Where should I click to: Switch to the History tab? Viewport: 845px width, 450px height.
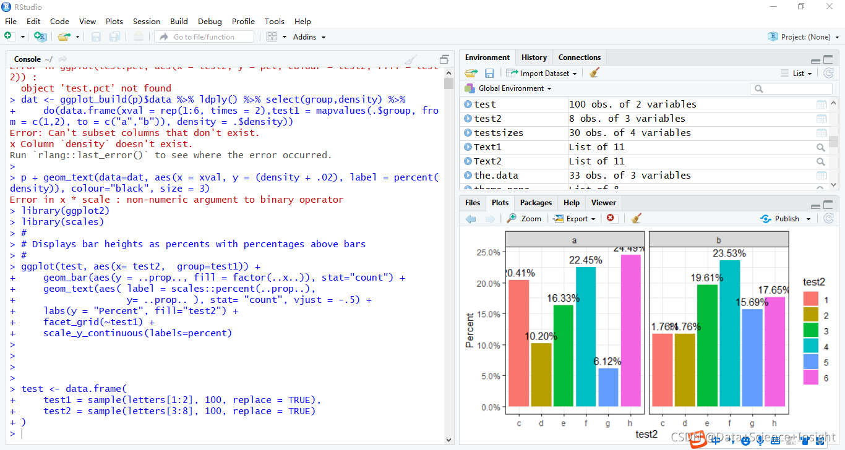pyautogui.click(x=534, y=57)
